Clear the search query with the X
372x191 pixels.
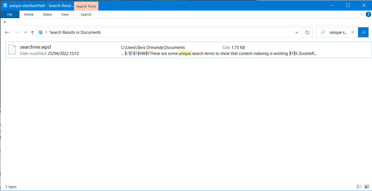click(x=353, y=32)
